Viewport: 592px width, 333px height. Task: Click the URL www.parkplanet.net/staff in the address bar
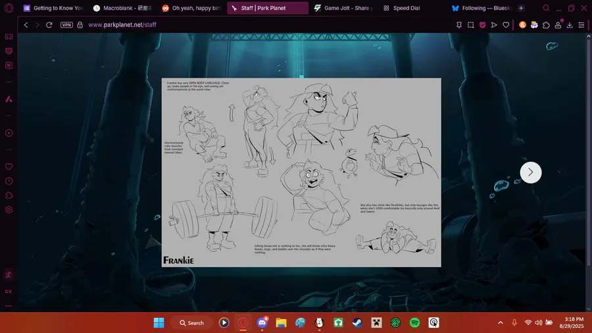pyautogui.click(x=122, y=25)
